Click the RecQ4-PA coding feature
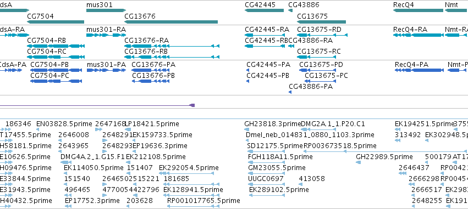 [x=419, y=70]
